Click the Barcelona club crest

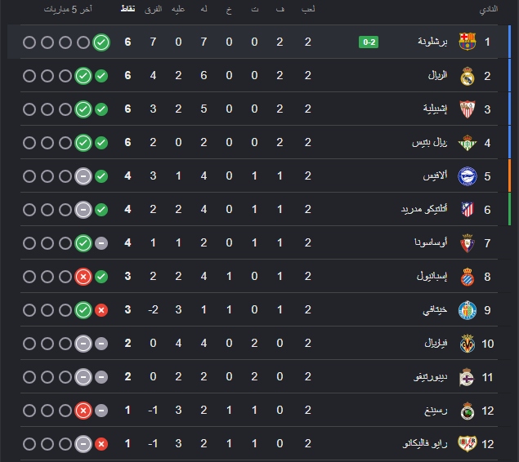467,42
